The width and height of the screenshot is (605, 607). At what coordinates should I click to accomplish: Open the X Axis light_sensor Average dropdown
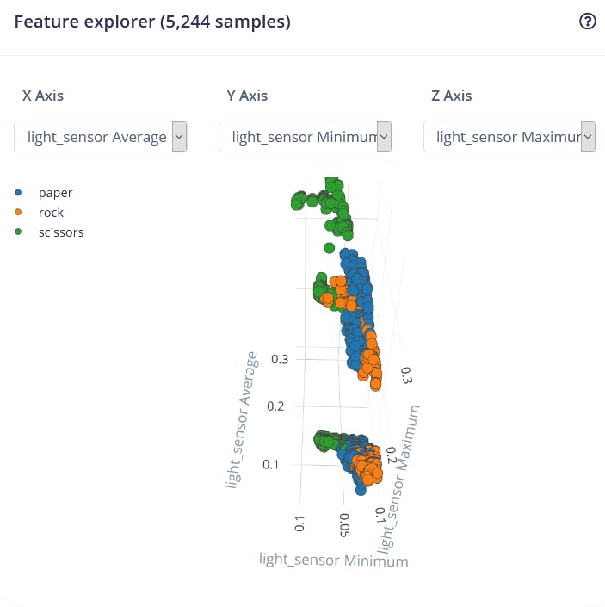(x=101, y=136)
